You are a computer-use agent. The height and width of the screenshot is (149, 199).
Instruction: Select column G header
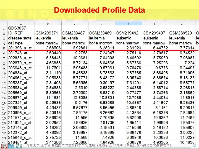(x=182, y=23)
